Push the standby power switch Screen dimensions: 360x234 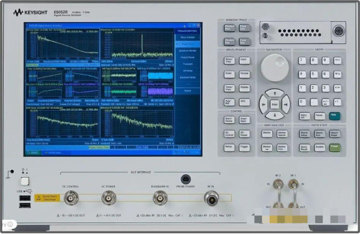[x=25, y=181]
